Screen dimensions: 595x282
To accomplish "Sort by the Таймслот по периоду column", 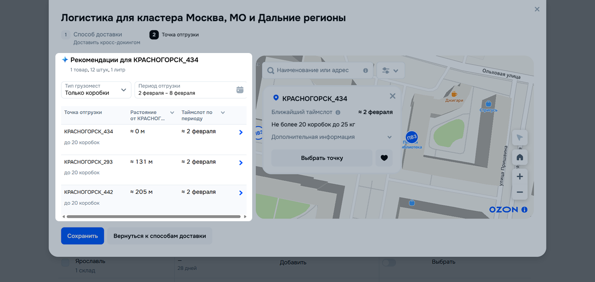I will [x=223, y=112].
